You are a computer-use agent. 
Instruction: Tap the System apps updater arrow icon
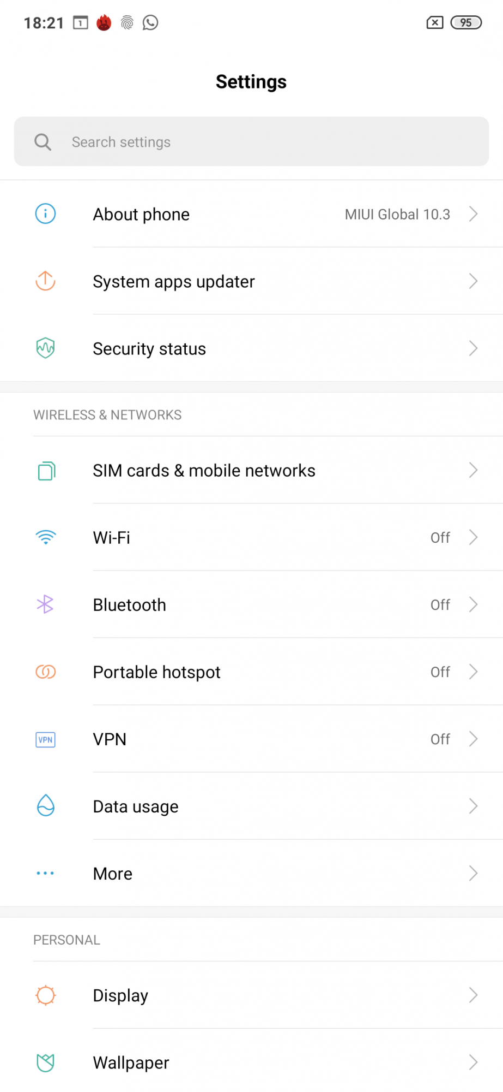pos(45,281)
